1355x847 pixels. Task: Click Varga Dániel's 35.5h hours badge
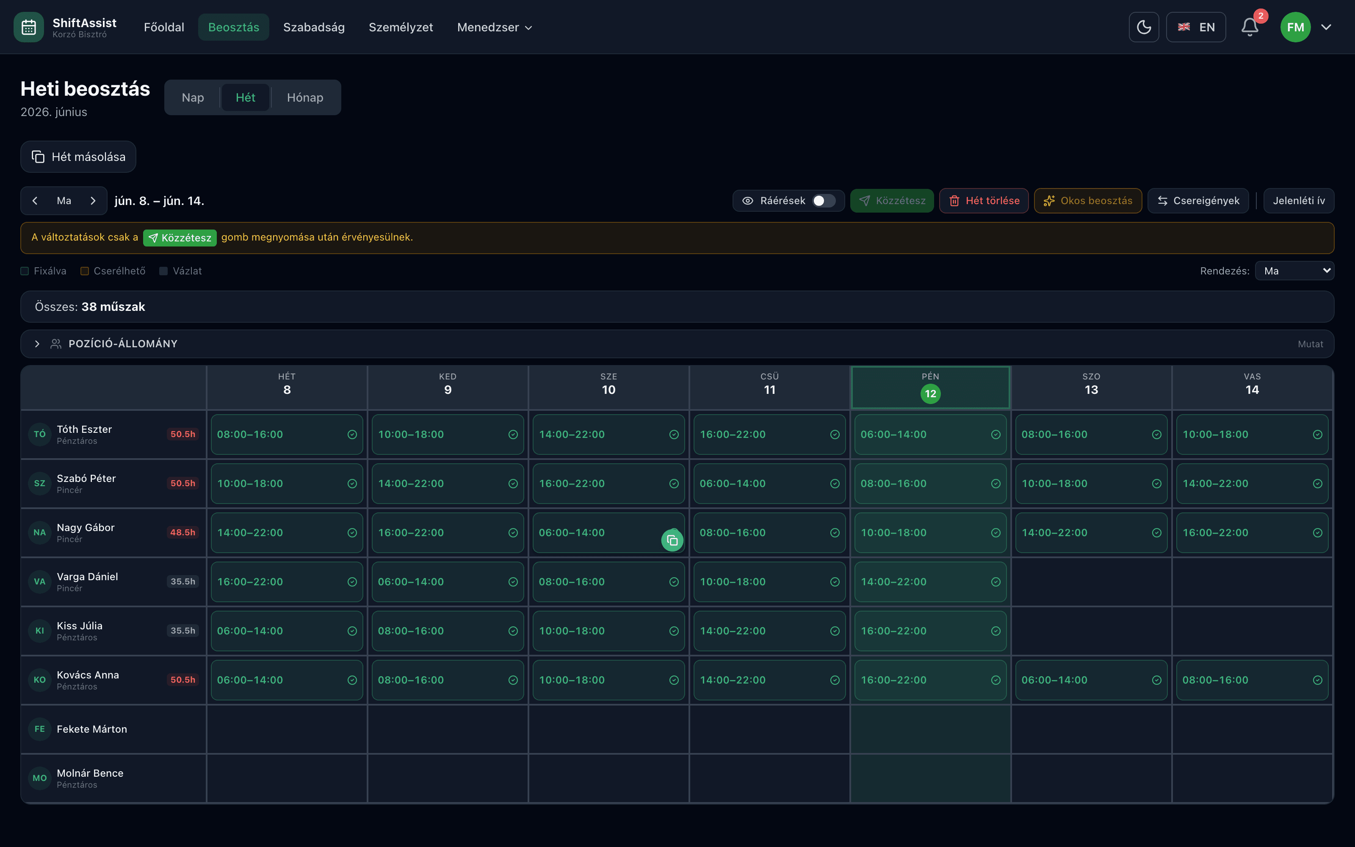pos(183,581)
